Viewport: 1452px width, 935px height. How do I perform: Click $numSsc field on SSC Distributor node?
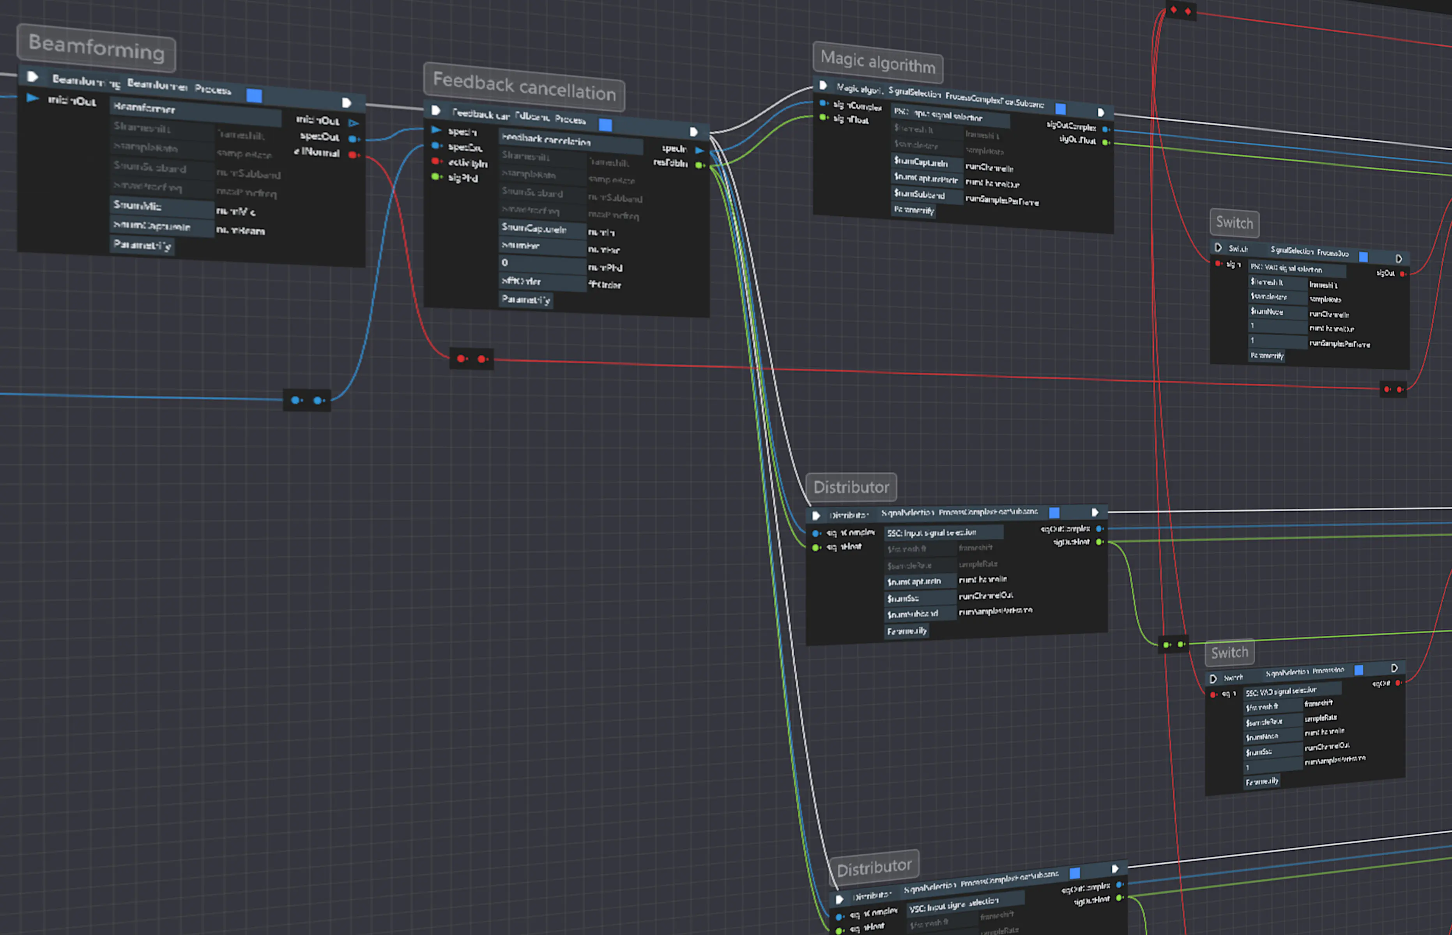(920, 599)
